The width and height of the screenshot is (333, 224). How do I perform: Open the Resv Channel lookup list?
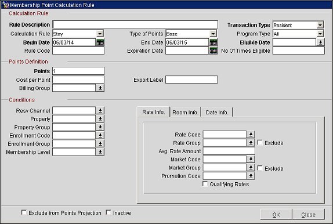pyautogui.click(x=100, y=110)
